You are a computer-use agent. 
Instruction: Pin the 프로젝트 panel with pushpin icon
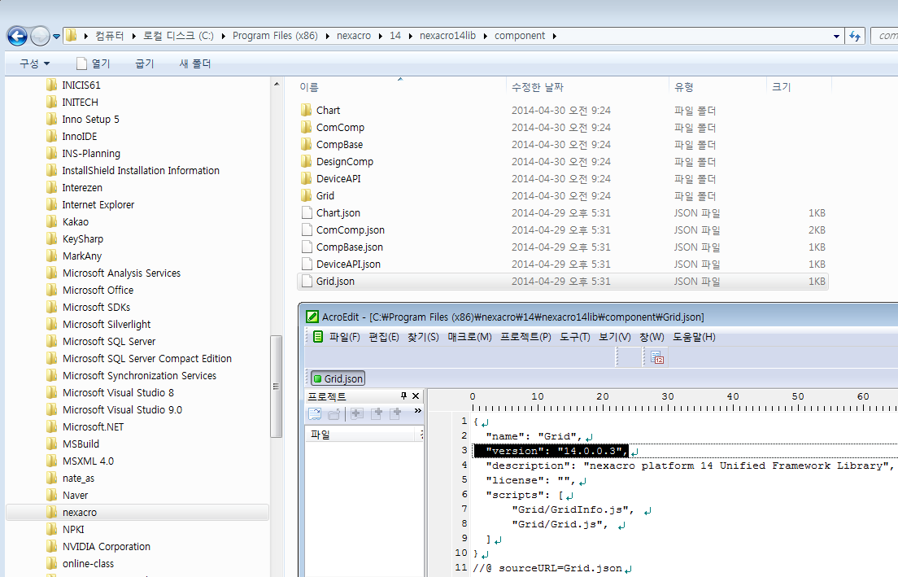[403, 396]
